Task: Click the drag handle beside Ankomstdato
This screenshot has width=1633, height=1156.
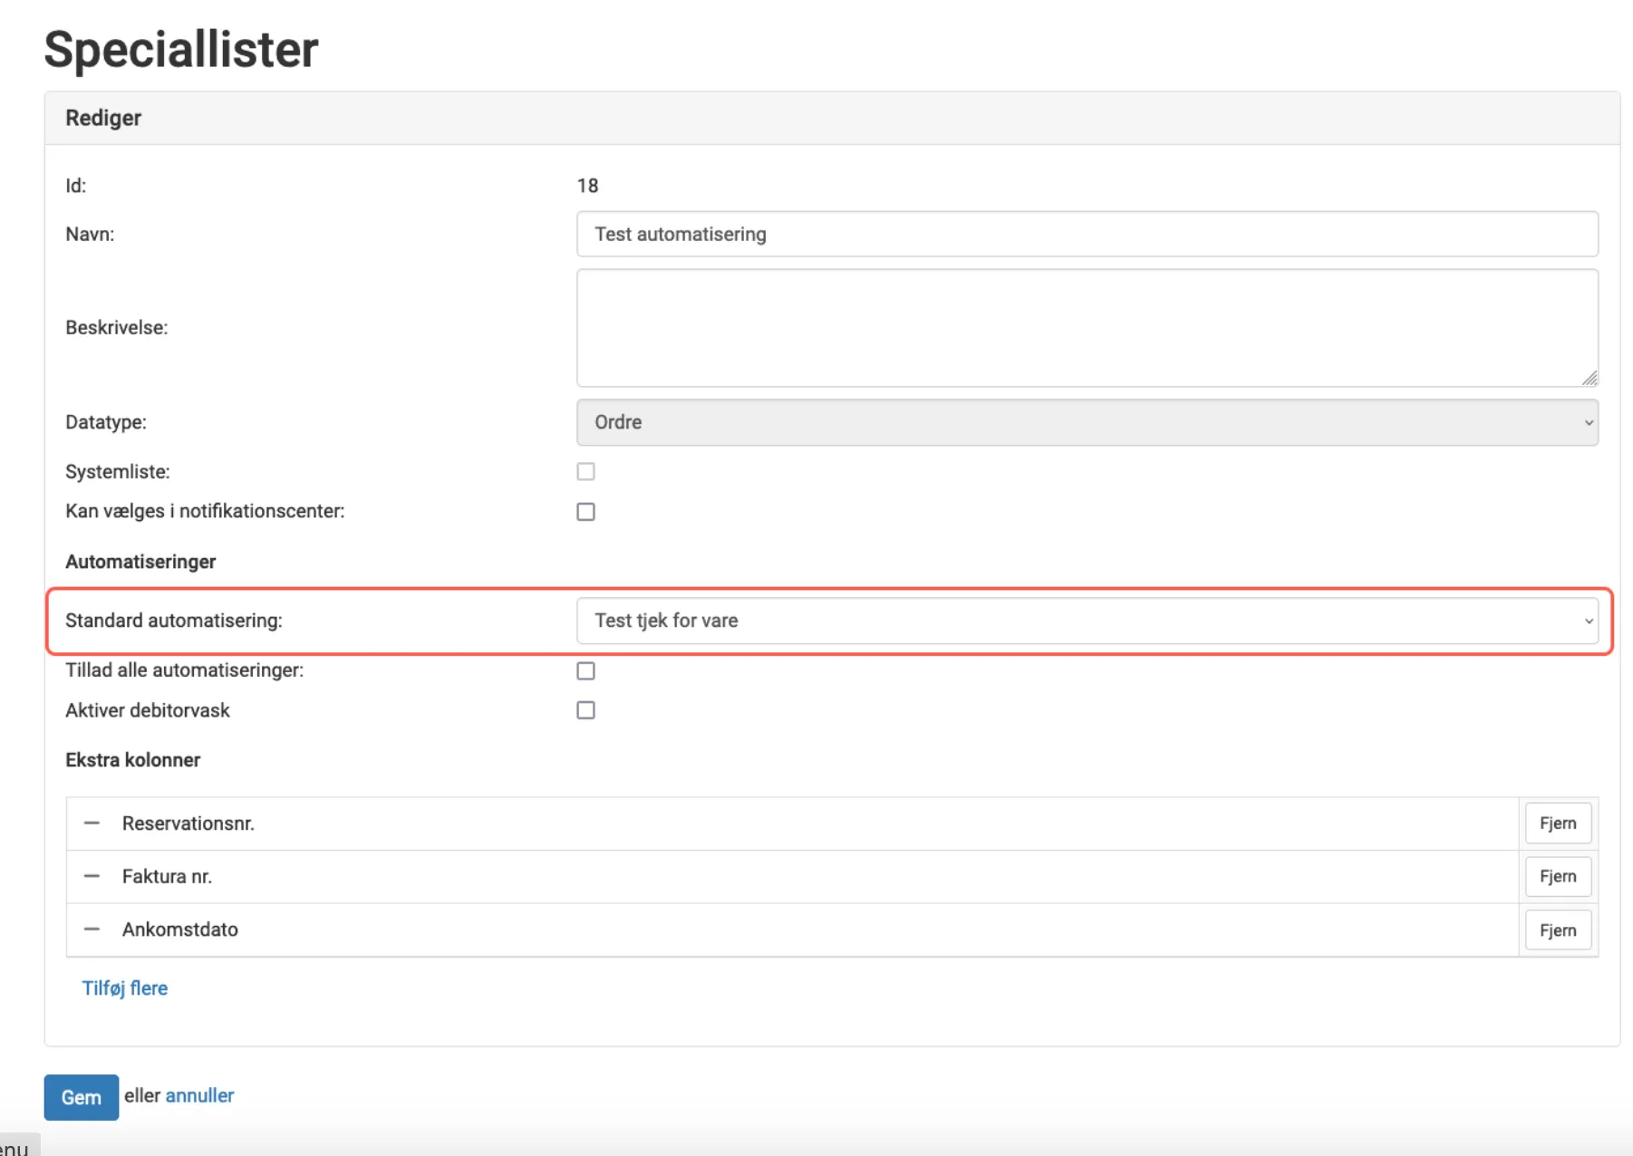Action: point(92,930)
